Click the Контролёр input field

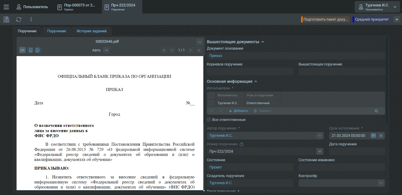pyautogui.click(x=337, y=183)
